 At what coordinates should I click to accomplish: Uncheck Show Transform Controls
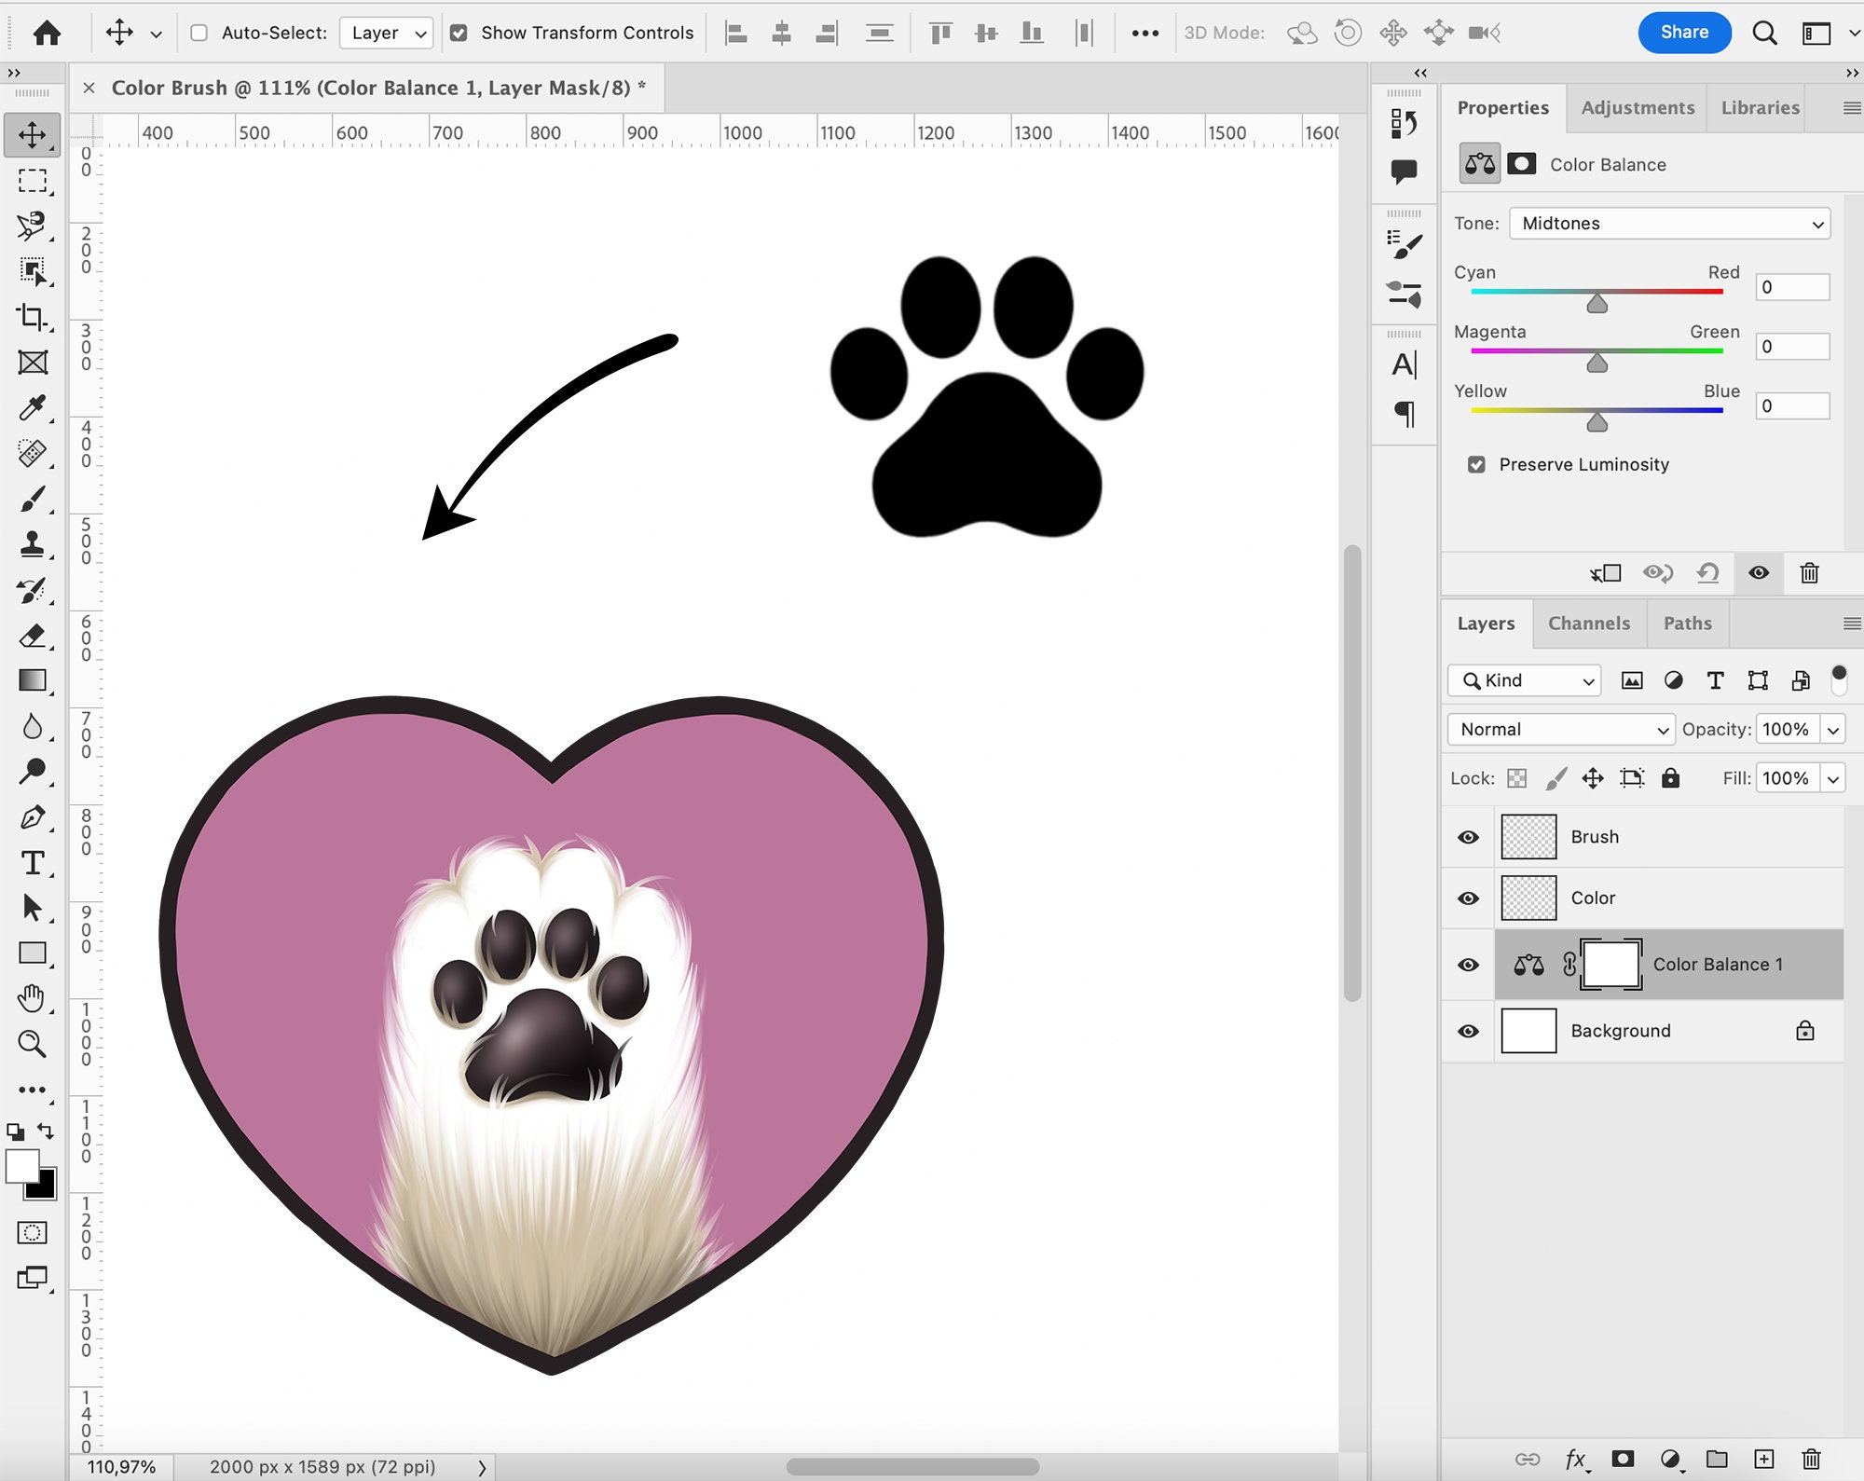(x=459, y=32)
